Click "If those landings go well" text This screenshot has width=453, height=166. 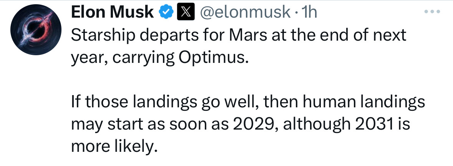pyautogui.click(x=144, y=103)
